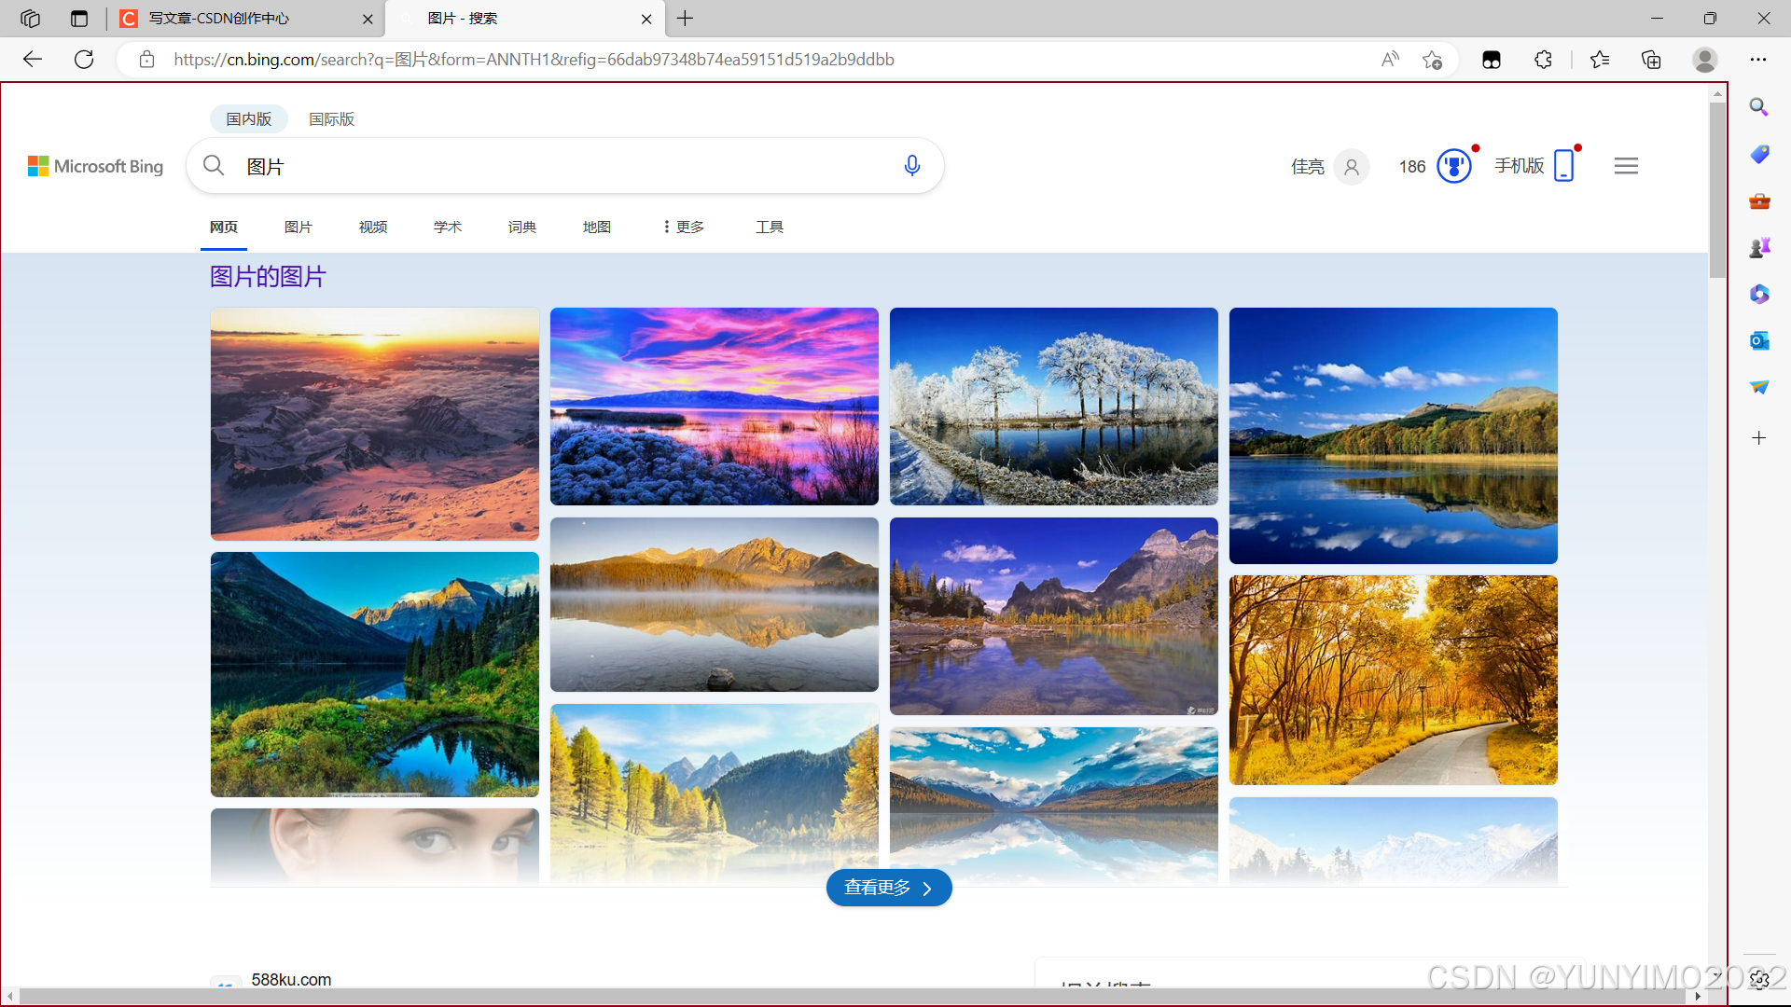Expand the 工具 tools options
The width and height of the screenshot is (1791, 1007).
(769, 227)
